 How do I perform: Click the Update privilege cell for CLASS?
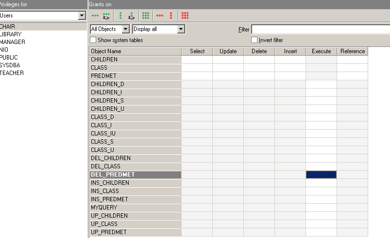pyautogui.click(x=228, y=68)
